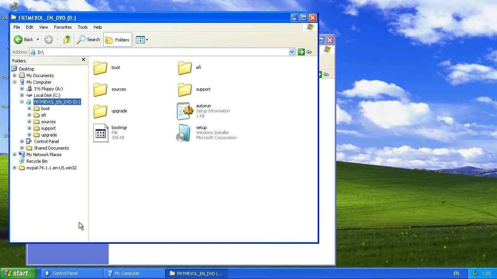497x279 pixels.
Task: Click the security shield tray icon
Action: (x=474, y=273)
